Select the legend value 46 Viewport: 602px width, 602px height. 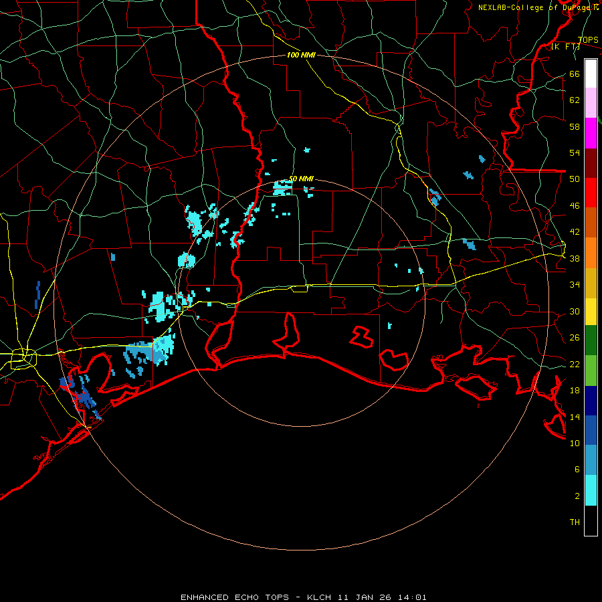point(575,205)
